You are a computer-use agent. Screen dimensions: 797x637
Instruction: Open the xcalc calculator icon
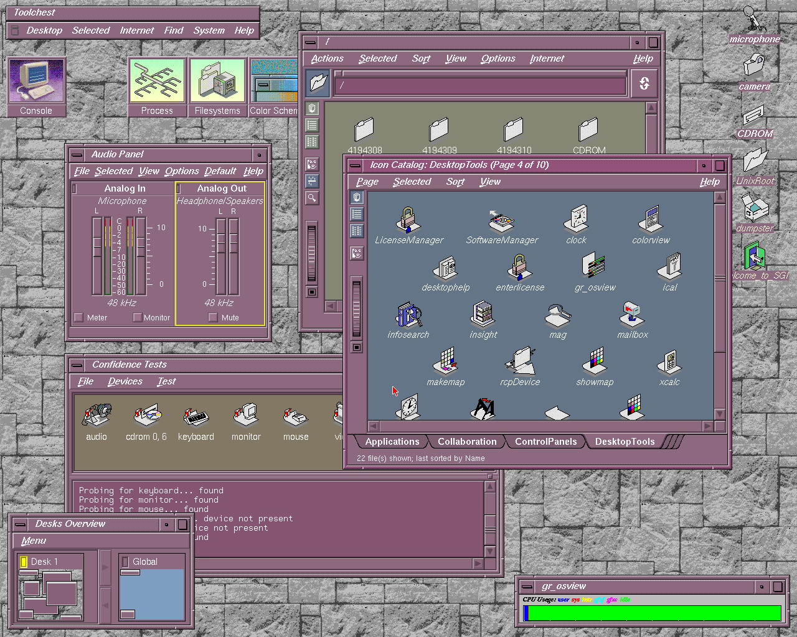coord(669,363)
